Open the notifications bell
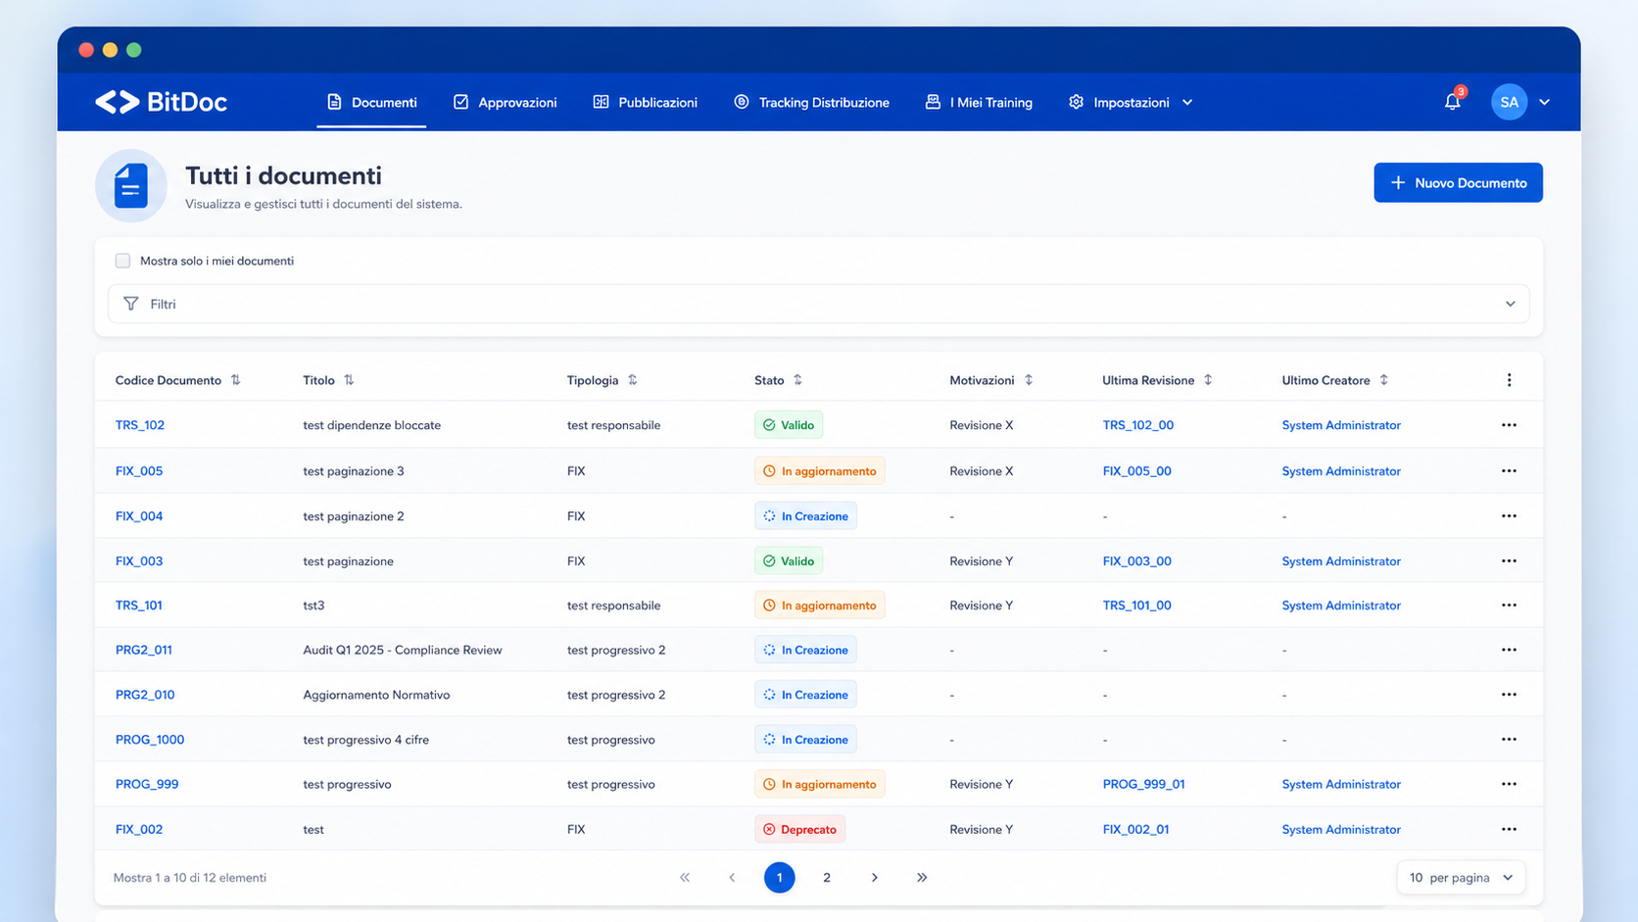 (x=1452, y=102)
